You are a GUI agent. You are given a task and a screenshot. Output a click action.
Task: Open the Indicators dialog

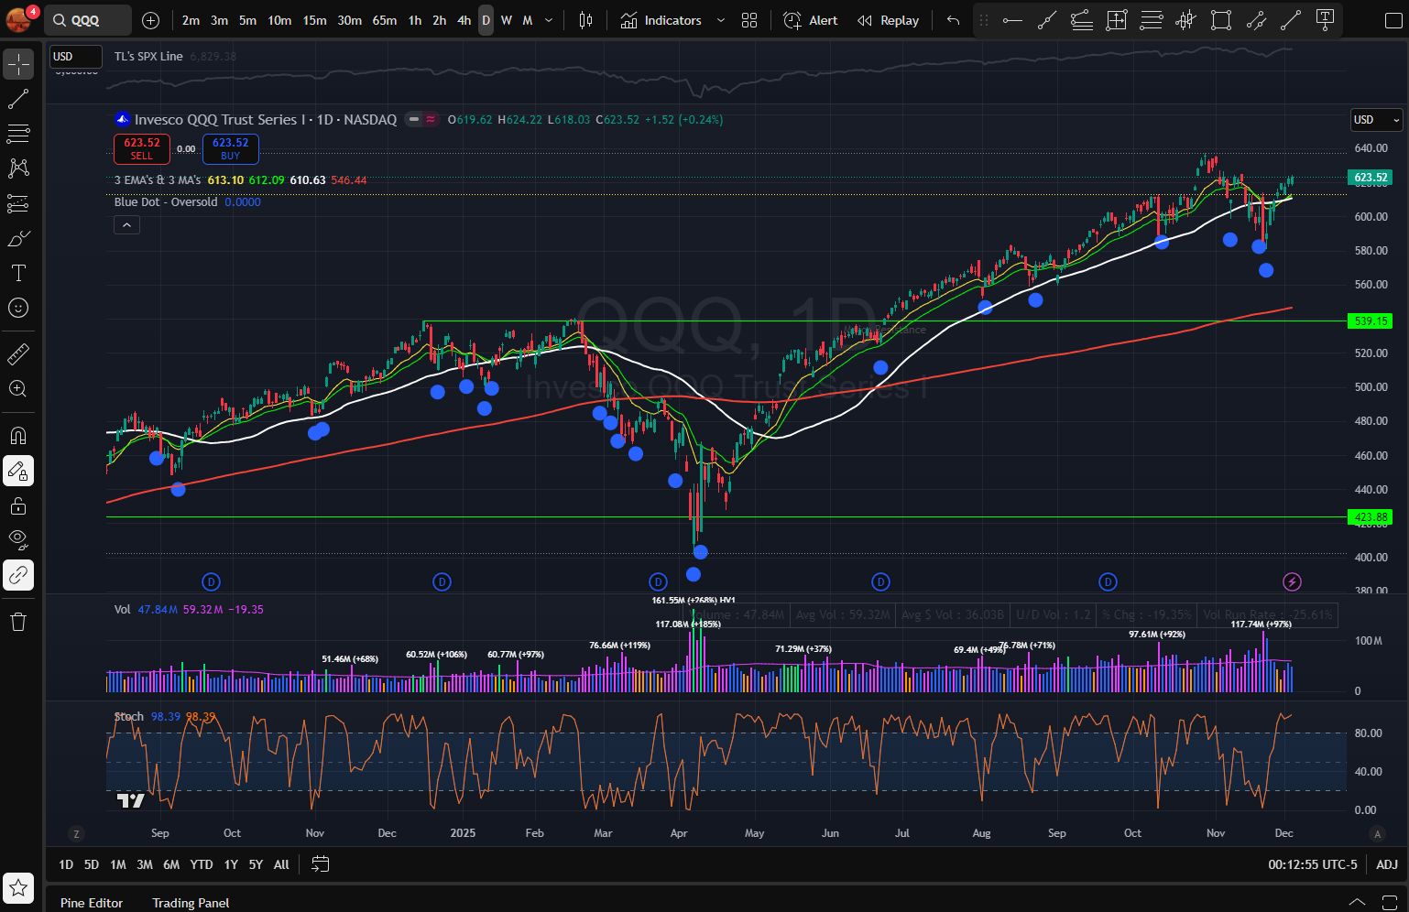tap(661, 20)
